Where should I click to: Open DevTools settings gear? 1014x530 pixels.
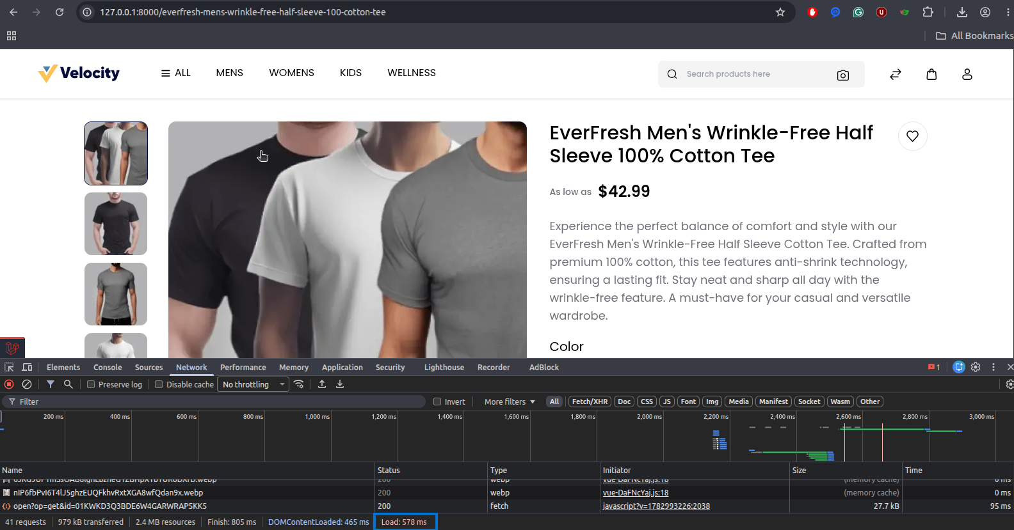pyautogui.click(x=976, y=367)
